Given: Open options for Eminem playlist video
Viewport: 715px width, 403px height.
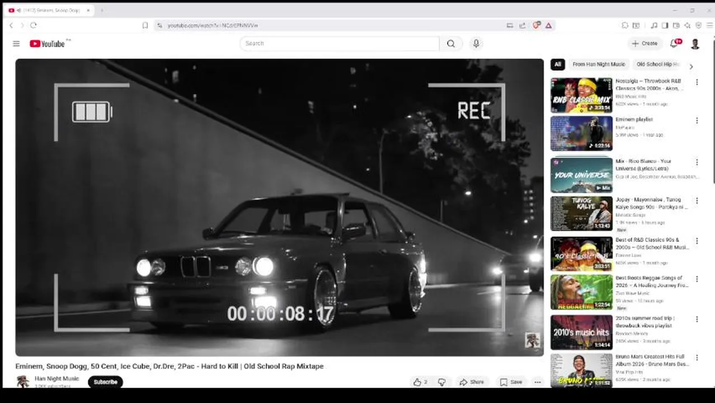Looking at the screenshot, I should 697,120.
